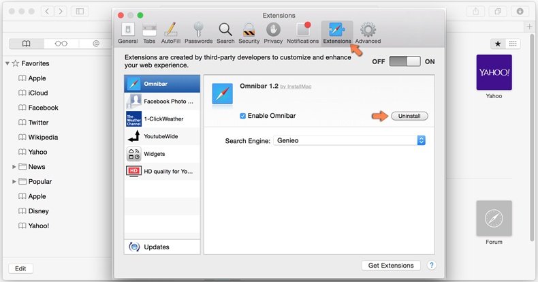Open extension Updates section
The image size is (538, 282).
[x=162, y=247]
